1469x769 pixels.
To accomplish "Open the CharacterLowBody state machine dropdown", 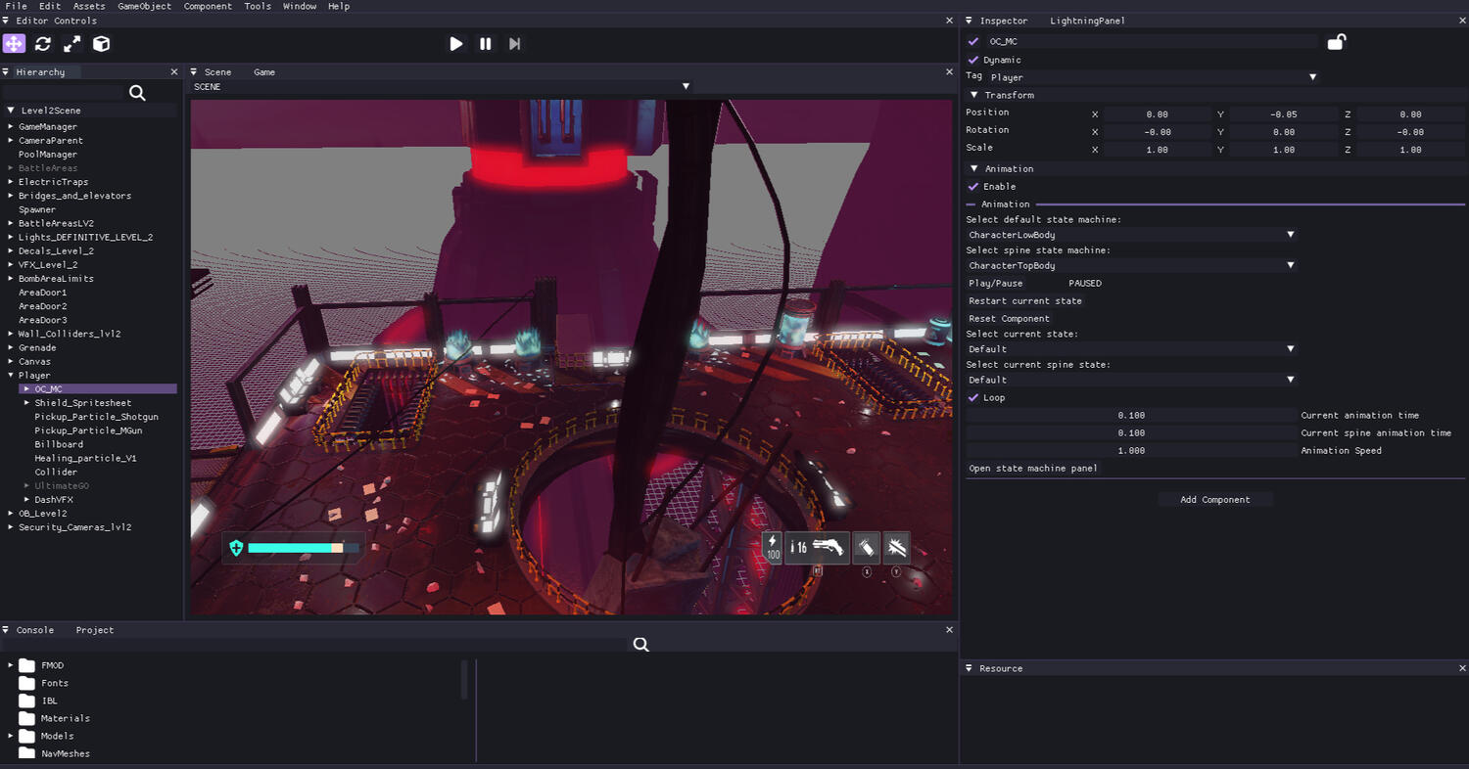I will click(x=1131, y=235).
